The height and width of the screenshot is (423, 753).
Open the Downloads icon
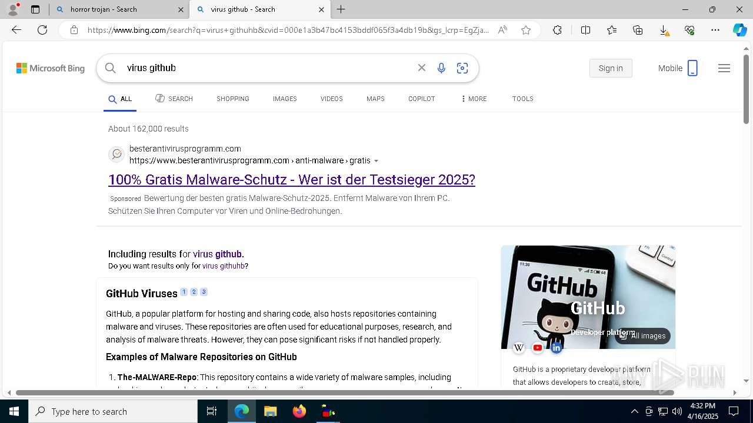pyautogui.click(x=664, y=30)
